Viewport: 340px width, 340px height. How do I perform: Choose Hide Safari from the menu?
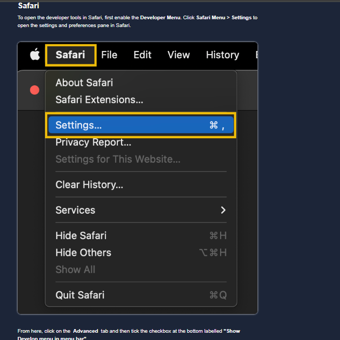pos(141,236)
